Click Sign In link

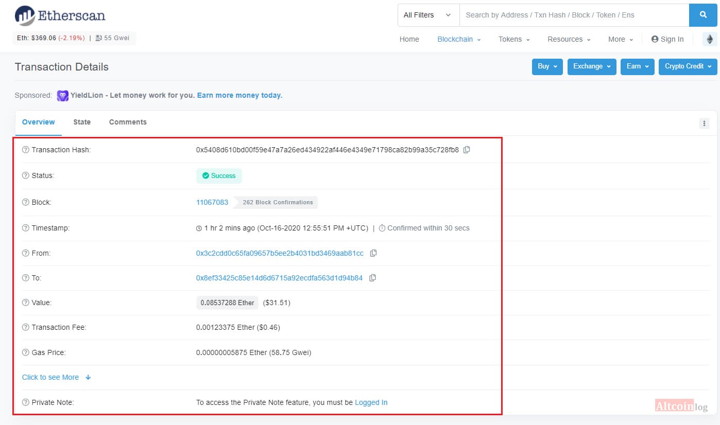(667, 39)
